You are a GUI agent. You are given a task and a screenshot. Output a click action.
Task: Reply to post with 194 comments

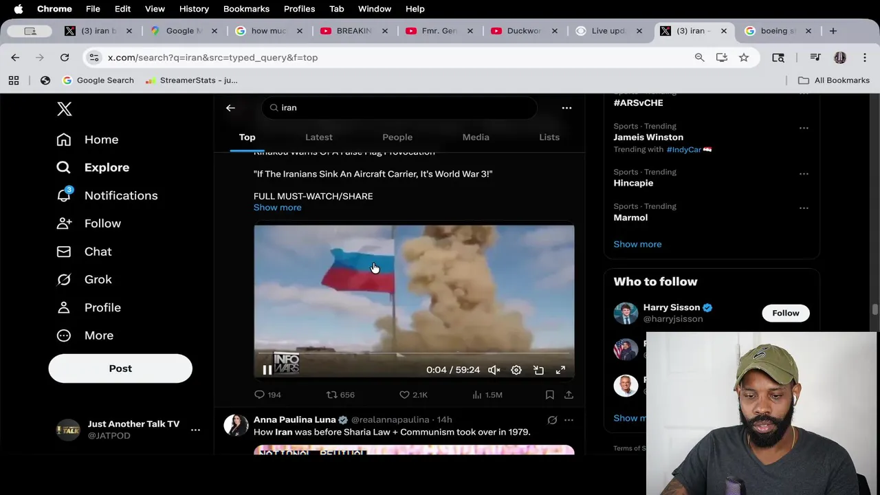(267, 395)
